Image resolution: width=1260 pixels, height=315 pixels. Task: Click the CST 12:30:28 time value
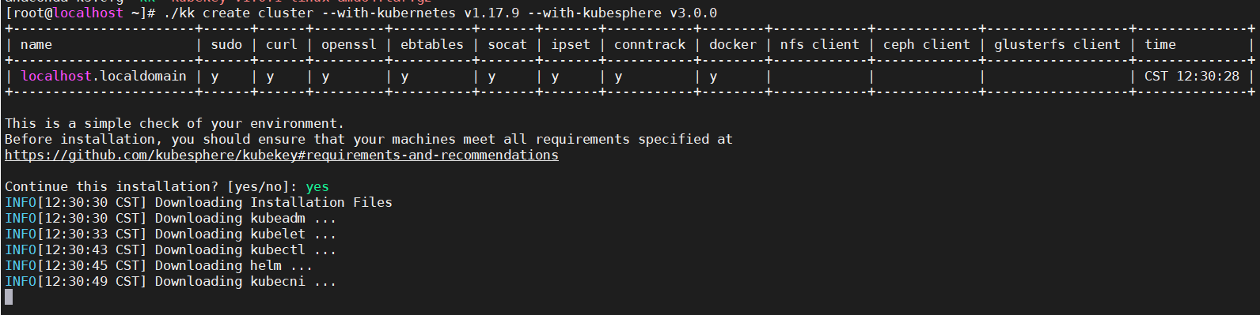tap(1192, 77)
